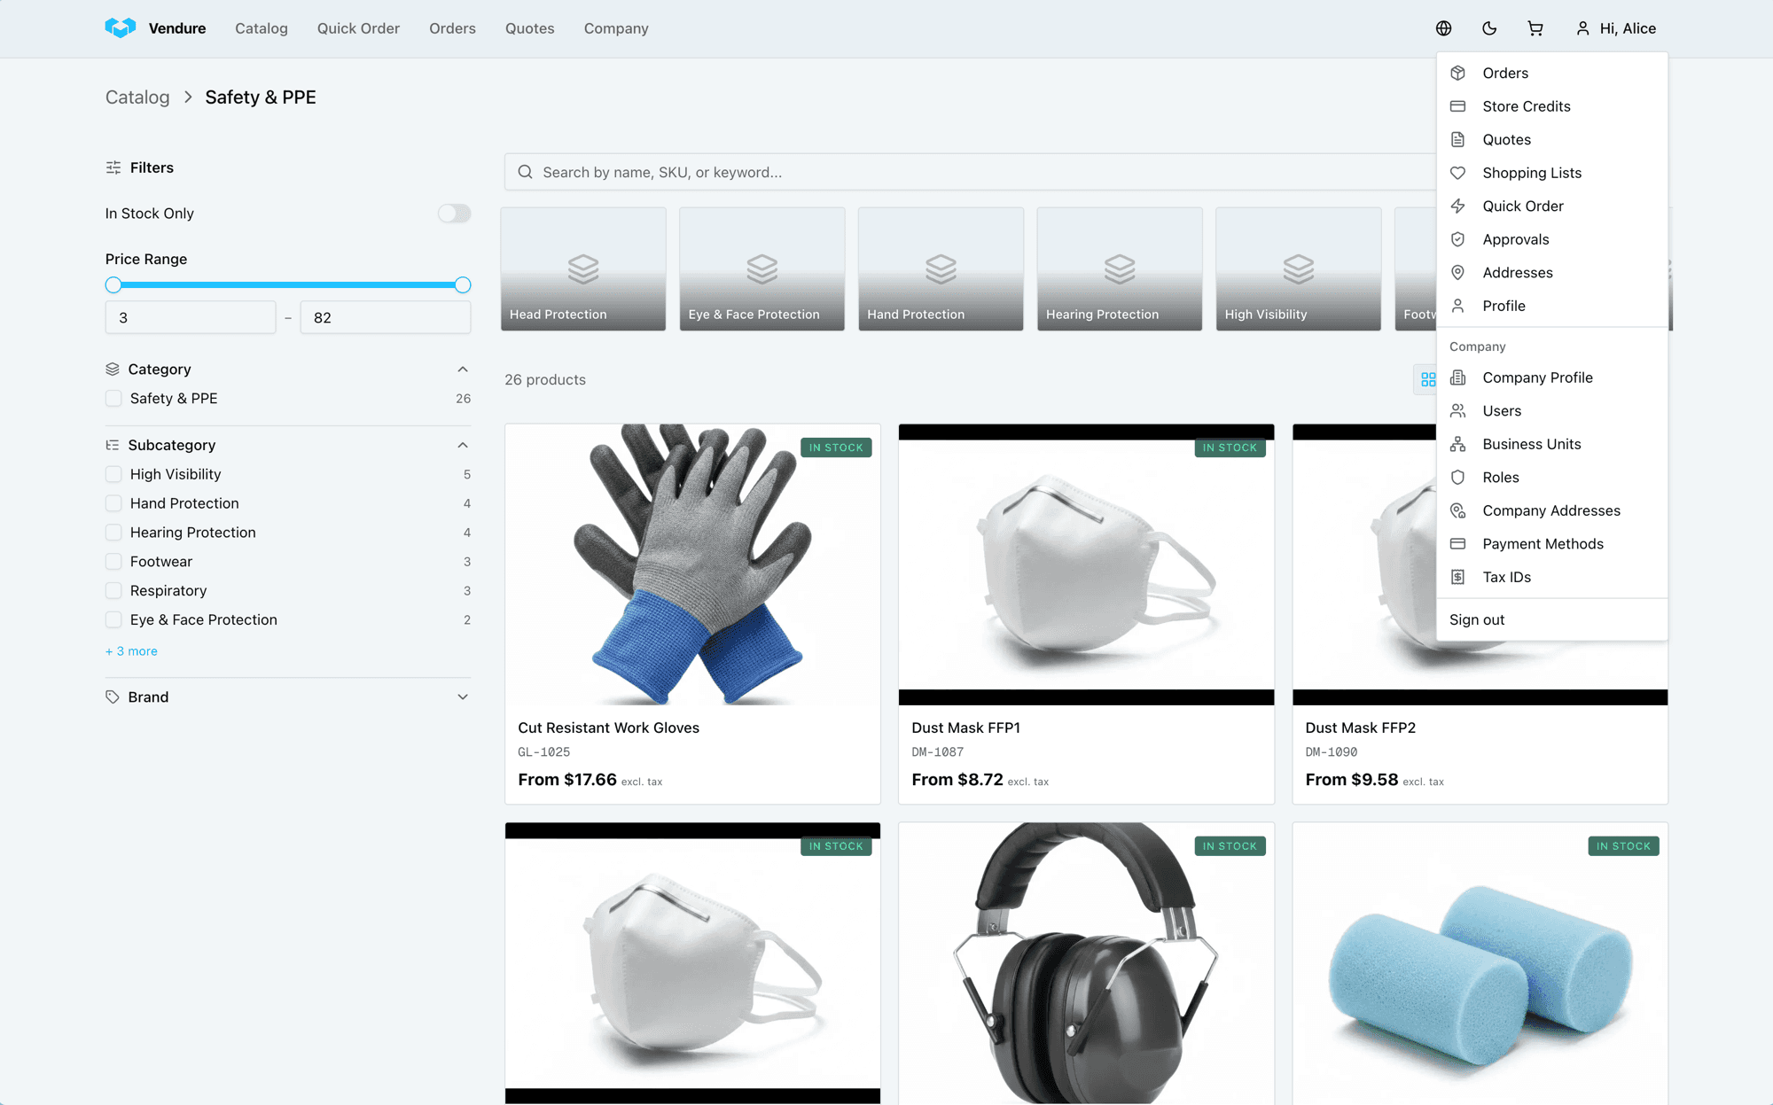Viewport: 1773px width, 1105px height.
Task: Open Dust Mask FFP1 product title
Action: click(965, 728)
